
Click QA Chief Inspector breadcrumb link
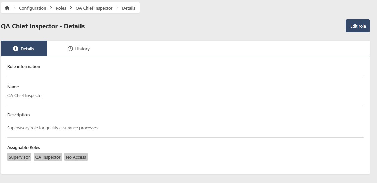(94, 8)
